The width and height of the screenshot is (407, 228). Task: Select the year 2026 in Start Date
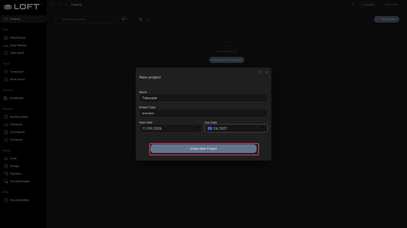pos(158,129)
